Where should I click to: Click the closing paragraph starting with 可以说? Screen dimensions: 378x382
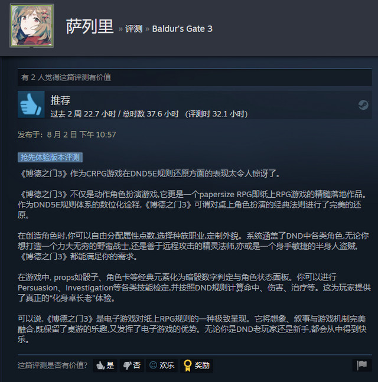click(x=192, y=329)
